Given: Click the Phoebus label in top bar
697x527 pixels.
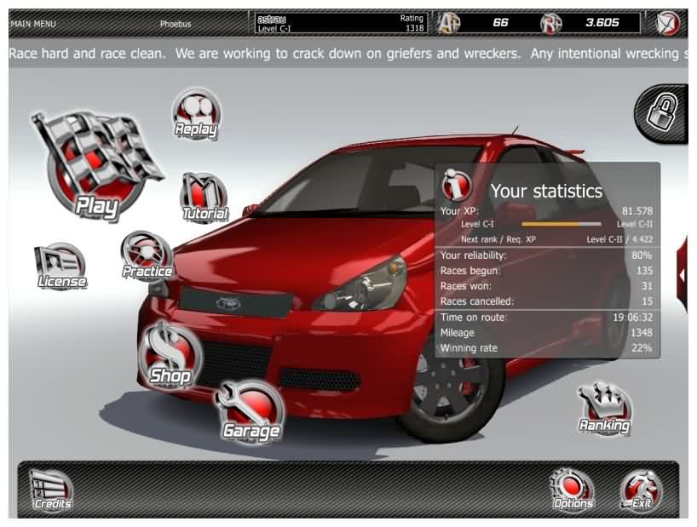Looking at the screenshot, I should click(176, 24).
